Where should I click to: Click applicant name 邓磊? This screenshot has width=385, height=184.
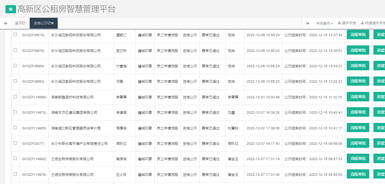tap(119, 81)
